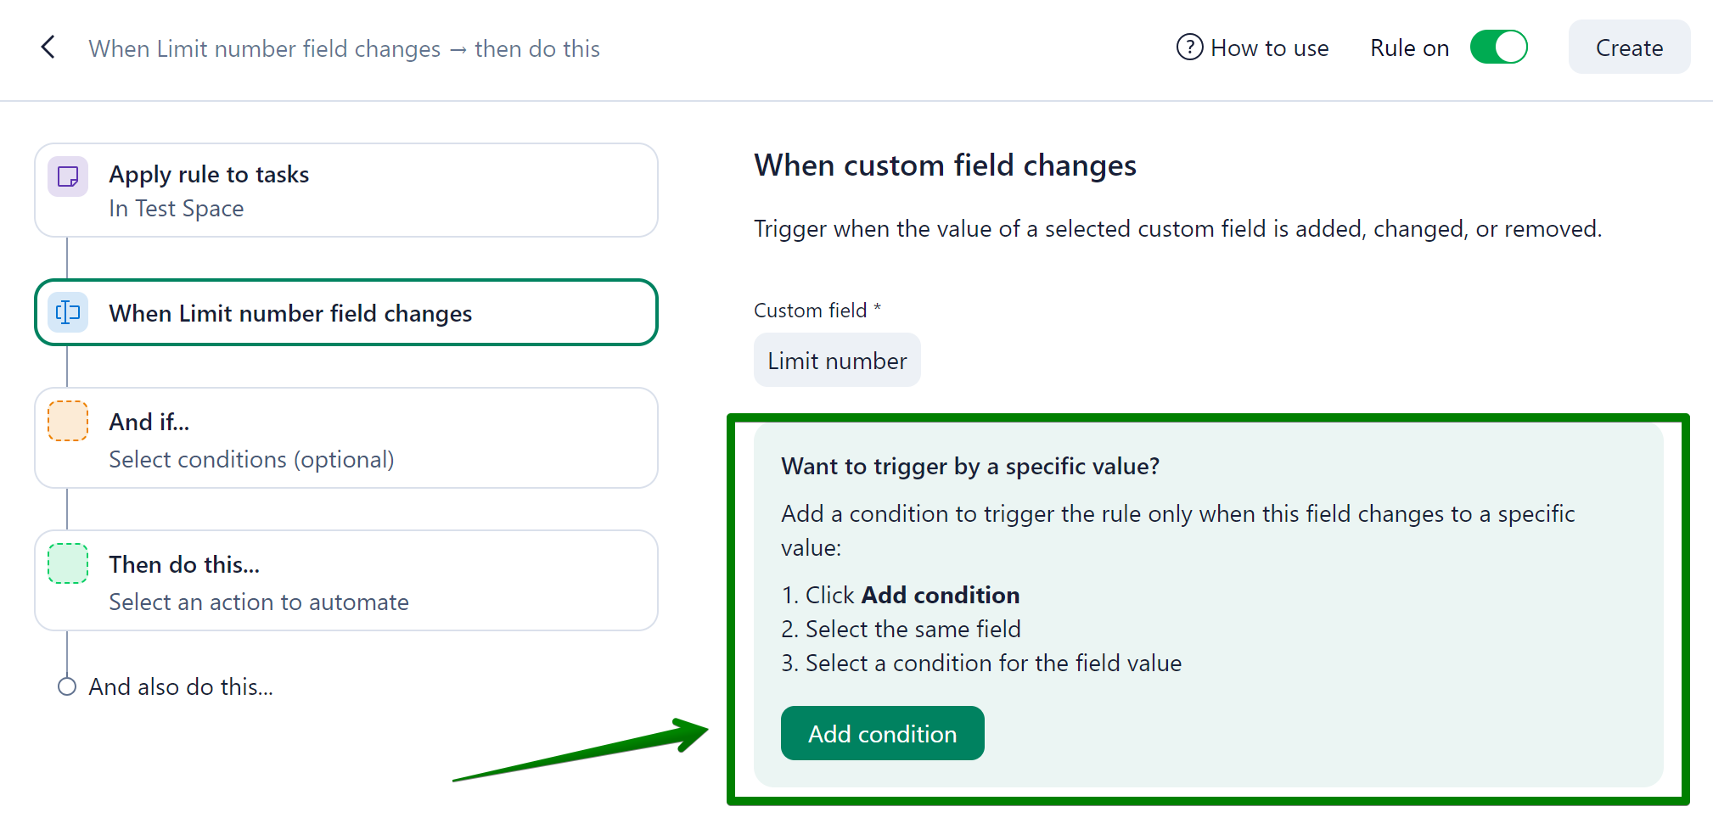Image resolution: width=1713 pixels, height=840 pixels.
Task: Click And also do this link
Action: pyautogui.click(x=181, y=686)
